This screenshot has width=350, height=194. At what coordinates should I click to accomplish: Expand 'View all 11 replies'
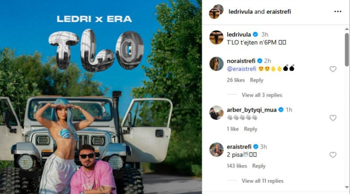coord(263,181)
